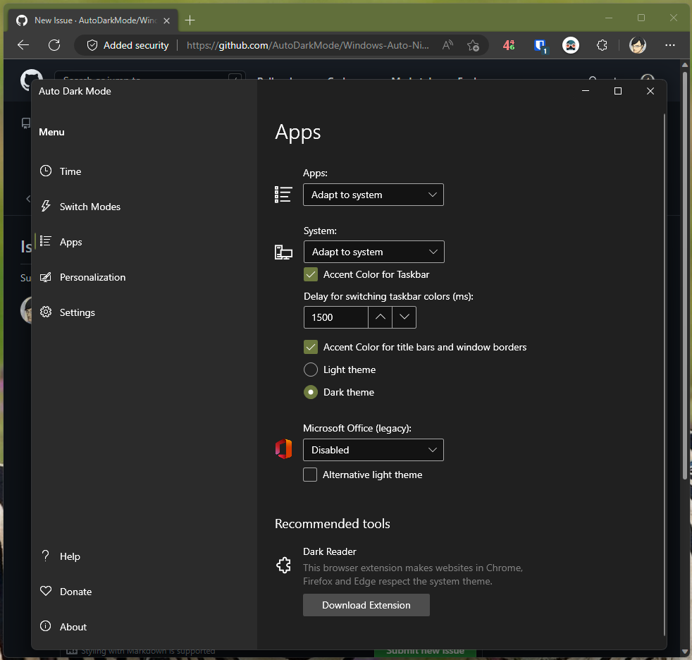This screenshot has height=660, width=692.
Task: Click the GitHub URL address bar
Action: coord(308,45)
